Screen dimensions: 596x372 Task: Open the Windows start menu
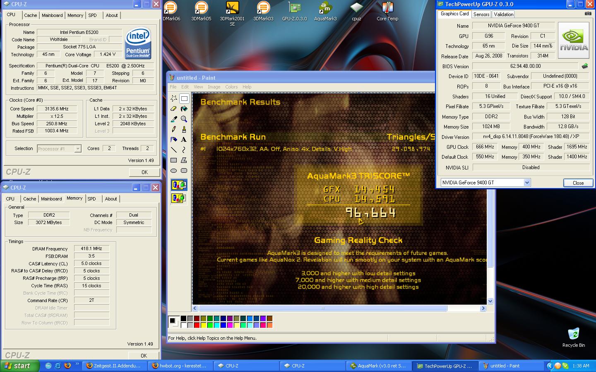[x=20, y=366]
